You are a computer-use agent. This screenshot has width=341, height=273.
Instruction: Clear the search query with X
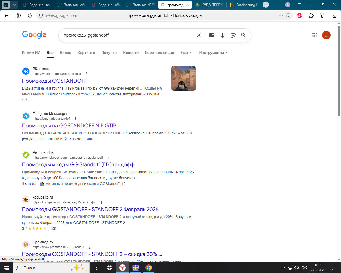(199, 35)
